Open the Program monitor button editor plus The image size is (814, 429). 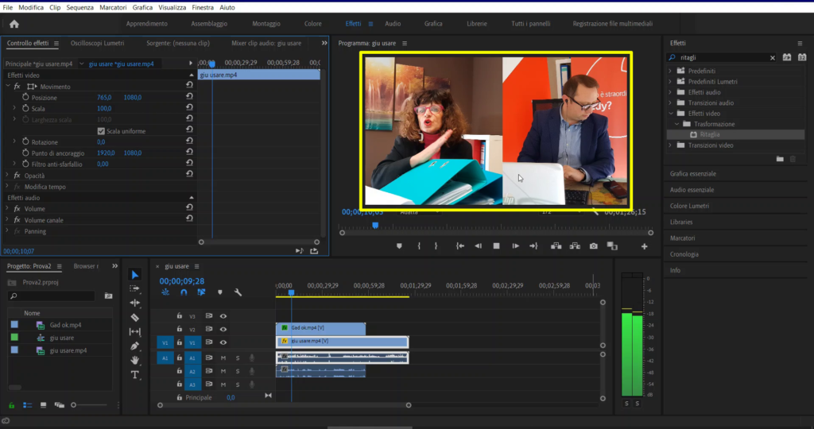(x=644, y=246)
